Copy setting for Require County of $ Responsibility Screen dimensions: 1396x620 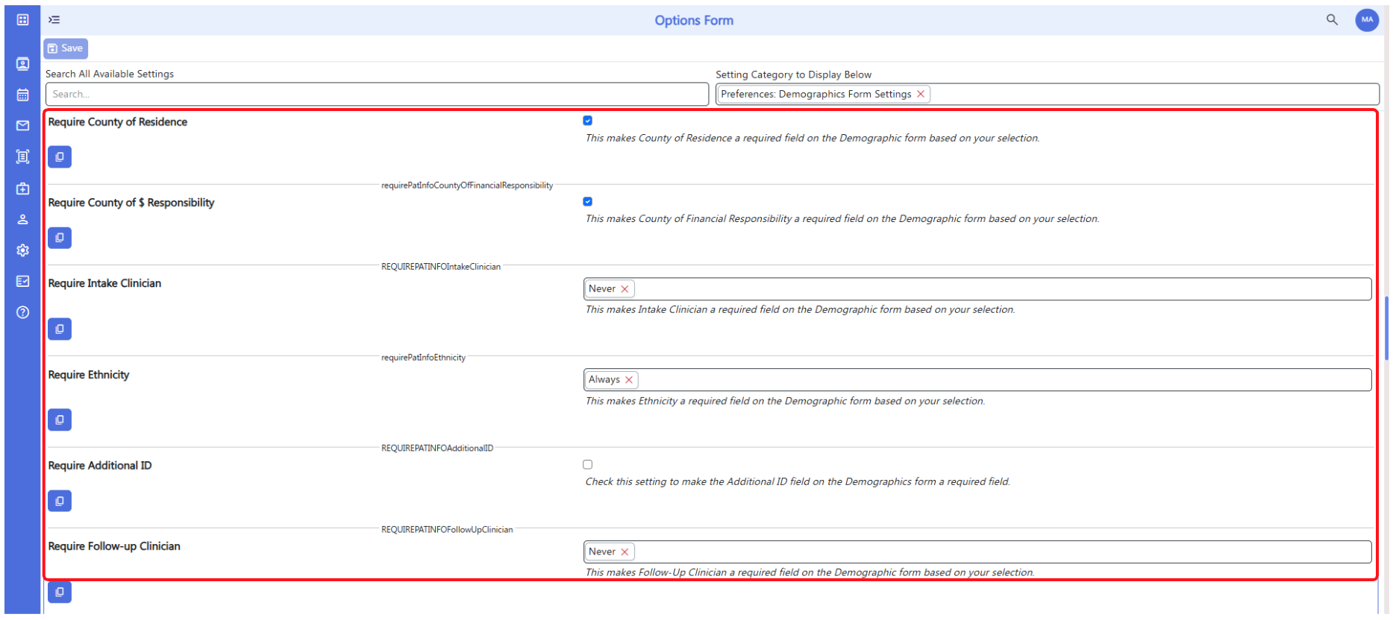pos(60,238)
